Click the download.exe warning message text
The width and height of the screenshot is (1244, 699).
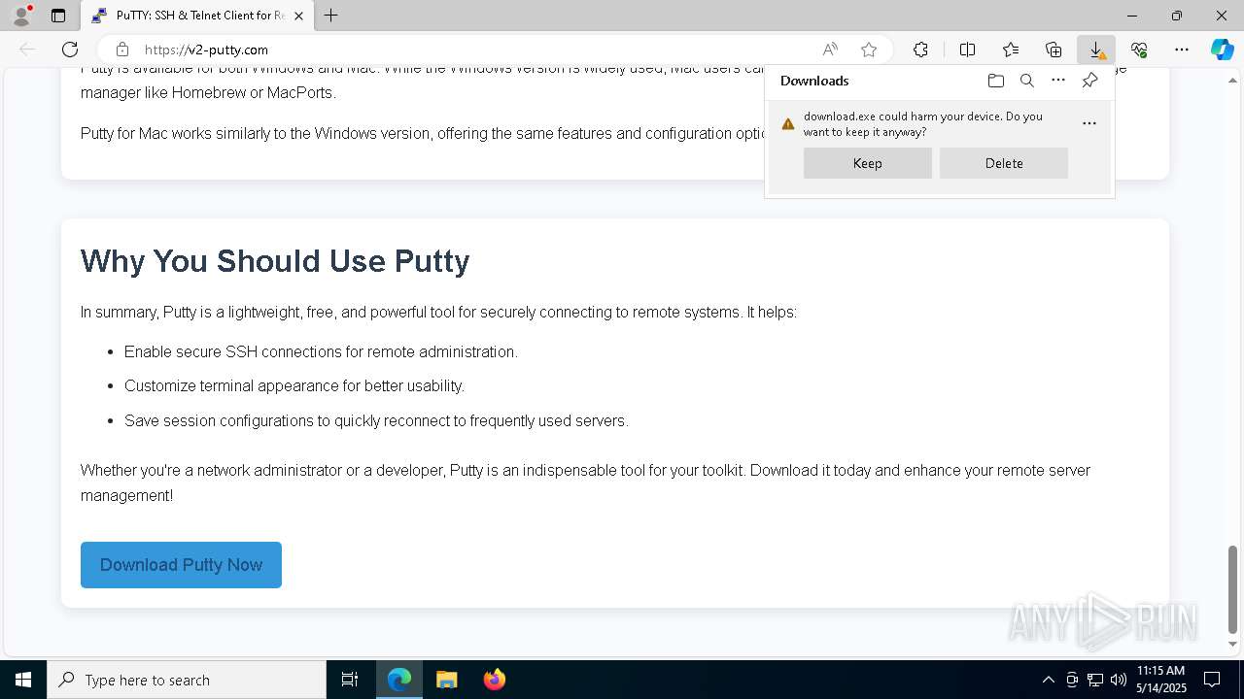click(x=923, y=123)
